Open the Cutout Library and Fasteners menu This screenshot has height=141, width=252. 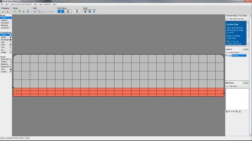coord(21,4)
